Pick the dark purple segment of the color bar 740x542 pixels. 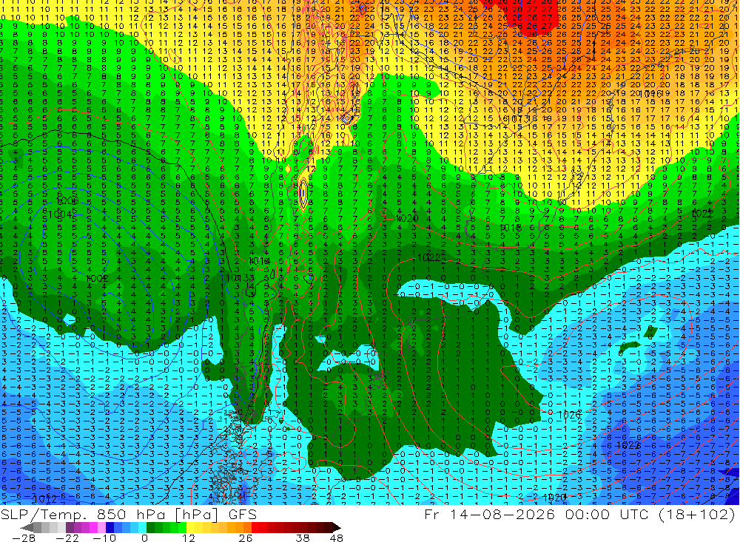(x=70, y=527)
